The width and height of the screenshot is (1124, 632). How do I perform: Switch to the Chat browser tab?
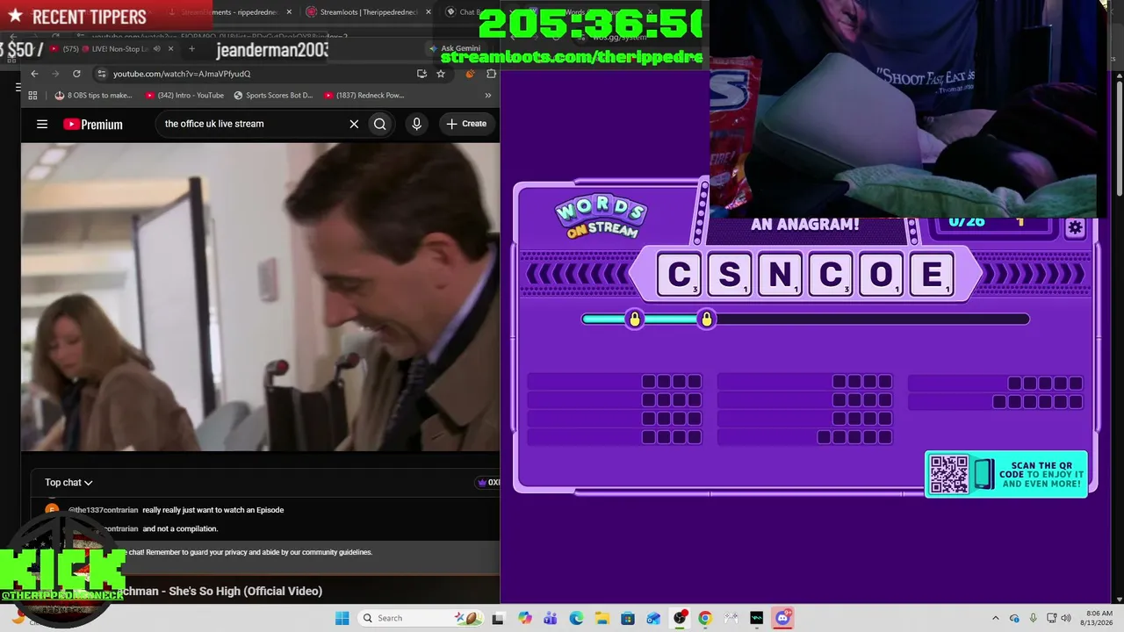464,12
